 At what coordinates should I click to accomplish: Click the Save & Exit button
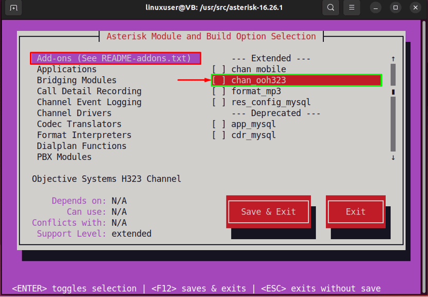click(x=269, y=212)
